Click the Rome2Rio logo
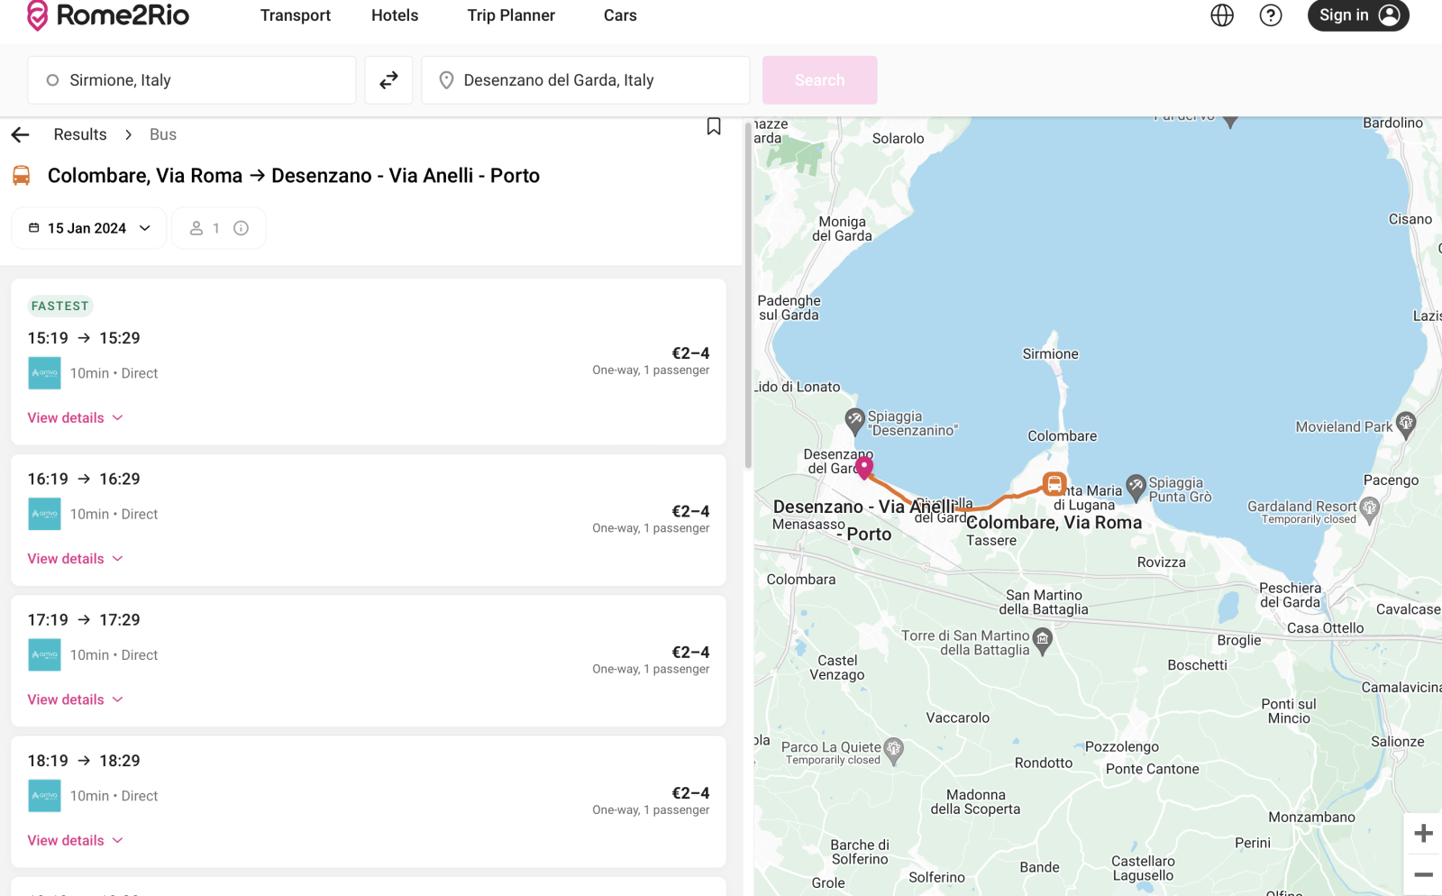 point(108,15)
